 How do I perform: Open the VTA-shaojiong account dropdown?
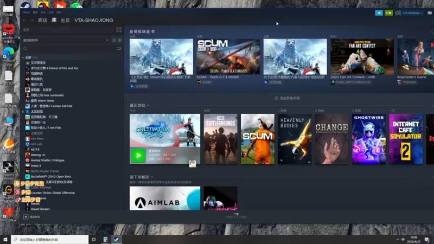pyautogui.click(x=412, y=12)
